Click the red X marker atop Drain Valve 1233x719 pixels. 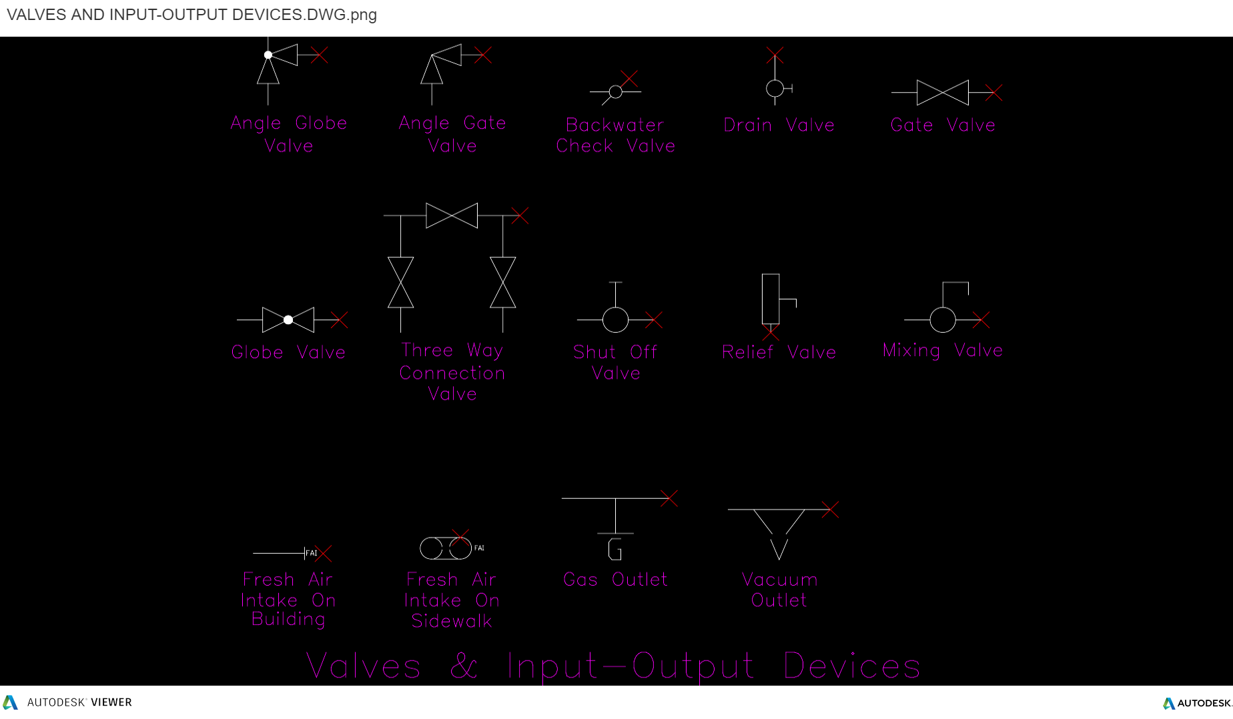(x=775, y=55)
